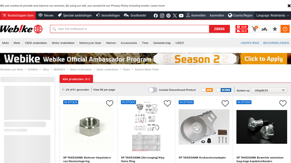Check the IN STOCK filter checkbox
Image resolution: width=291 pixels, height=163 pixels.
[x=218, y=90]
